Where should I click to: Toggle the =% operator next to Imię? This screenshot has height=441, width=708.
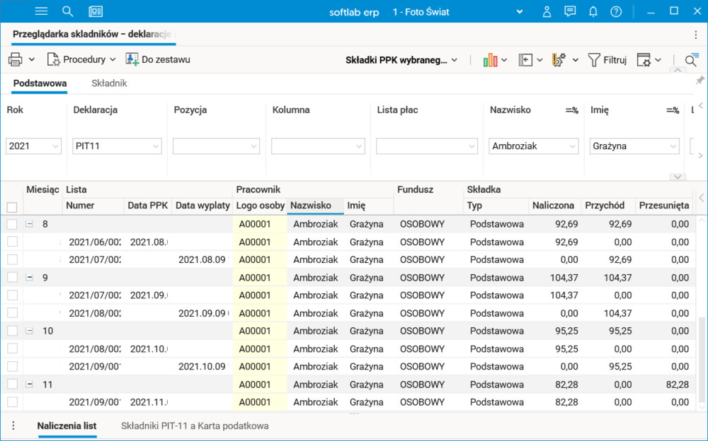(673, 110)
